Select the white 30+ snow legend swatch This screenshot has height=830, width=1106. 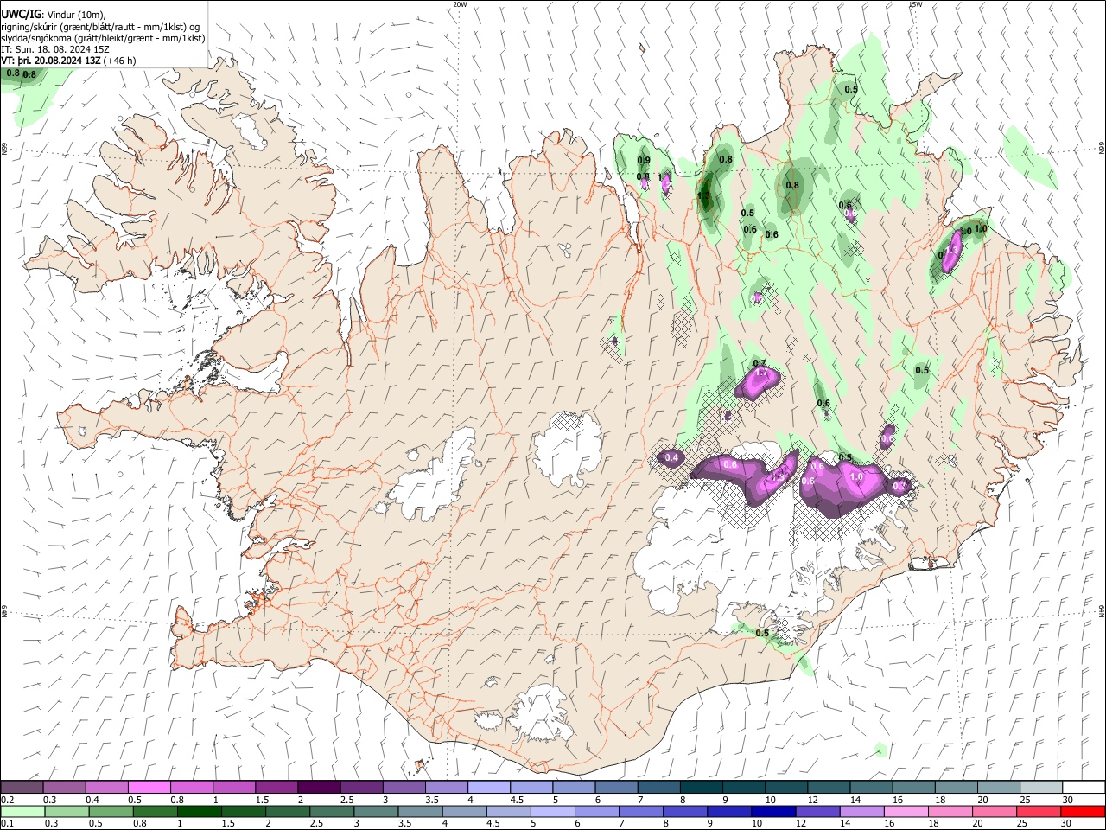tap(1083, 788)
